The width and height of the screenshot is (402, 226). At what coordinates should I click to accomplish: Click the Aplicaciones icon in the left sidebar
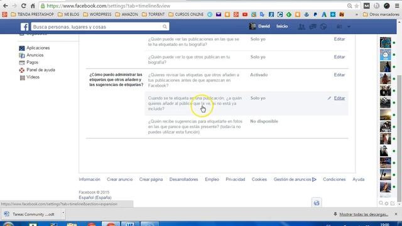click(22, 48)
